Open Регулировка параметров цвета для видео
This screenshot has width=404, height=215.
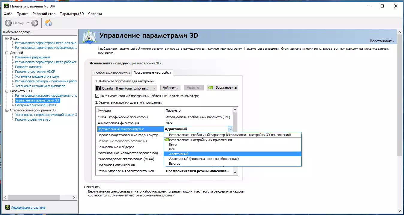coord(46,43)
